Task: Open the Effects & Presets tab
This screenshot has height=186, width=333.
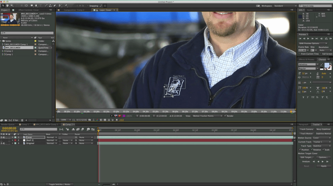Action: 306,60
